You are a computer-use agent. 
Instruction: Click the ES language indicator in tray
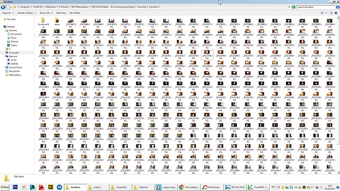tap(273, 187)
